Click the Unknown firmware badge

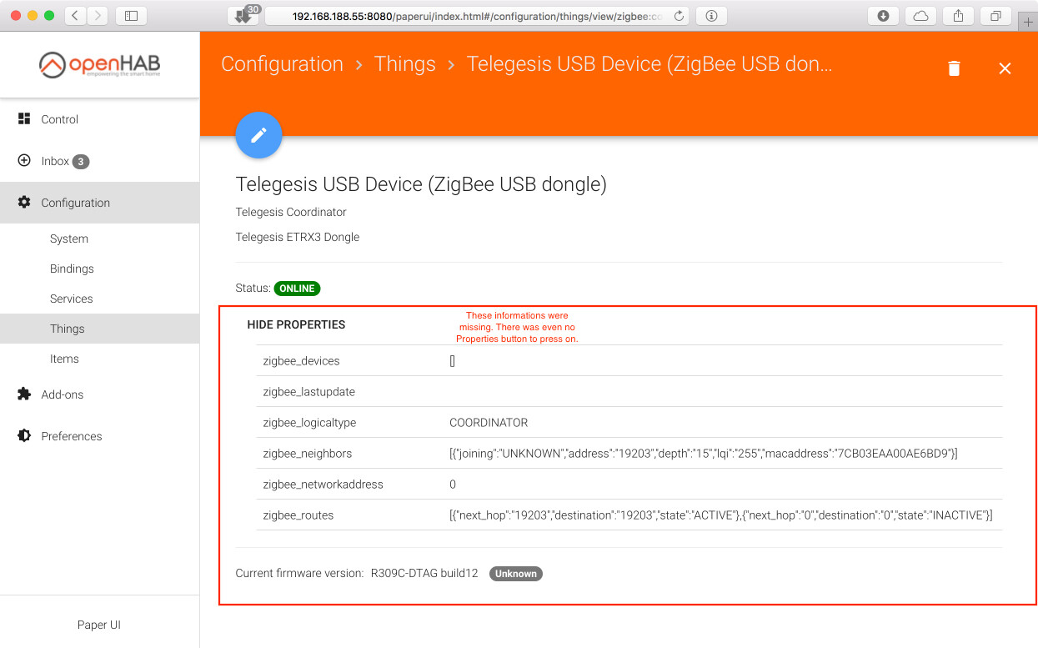pos(516,574)
